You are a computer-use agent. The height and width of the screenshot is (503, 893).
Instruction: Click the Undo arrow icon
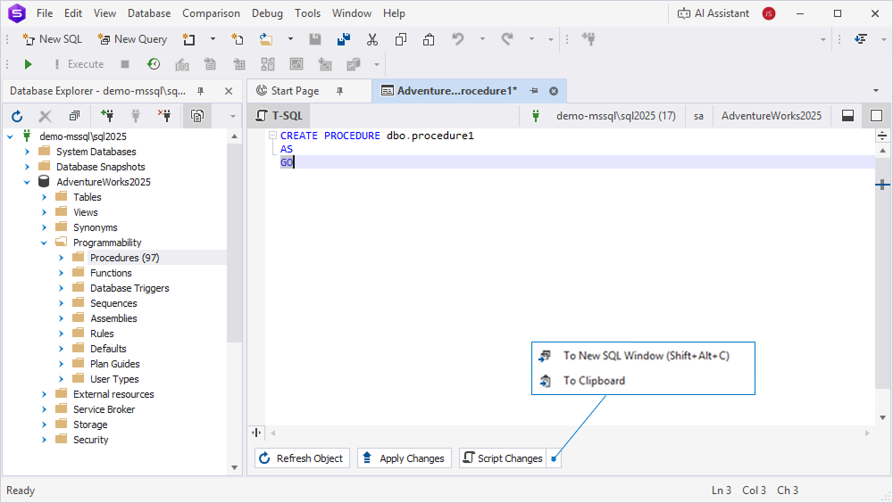pos(458,39)
